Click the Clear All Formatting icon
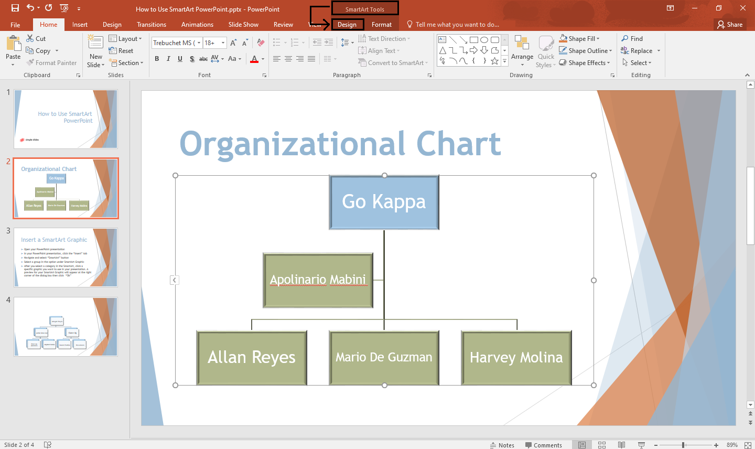 (261, 42)
